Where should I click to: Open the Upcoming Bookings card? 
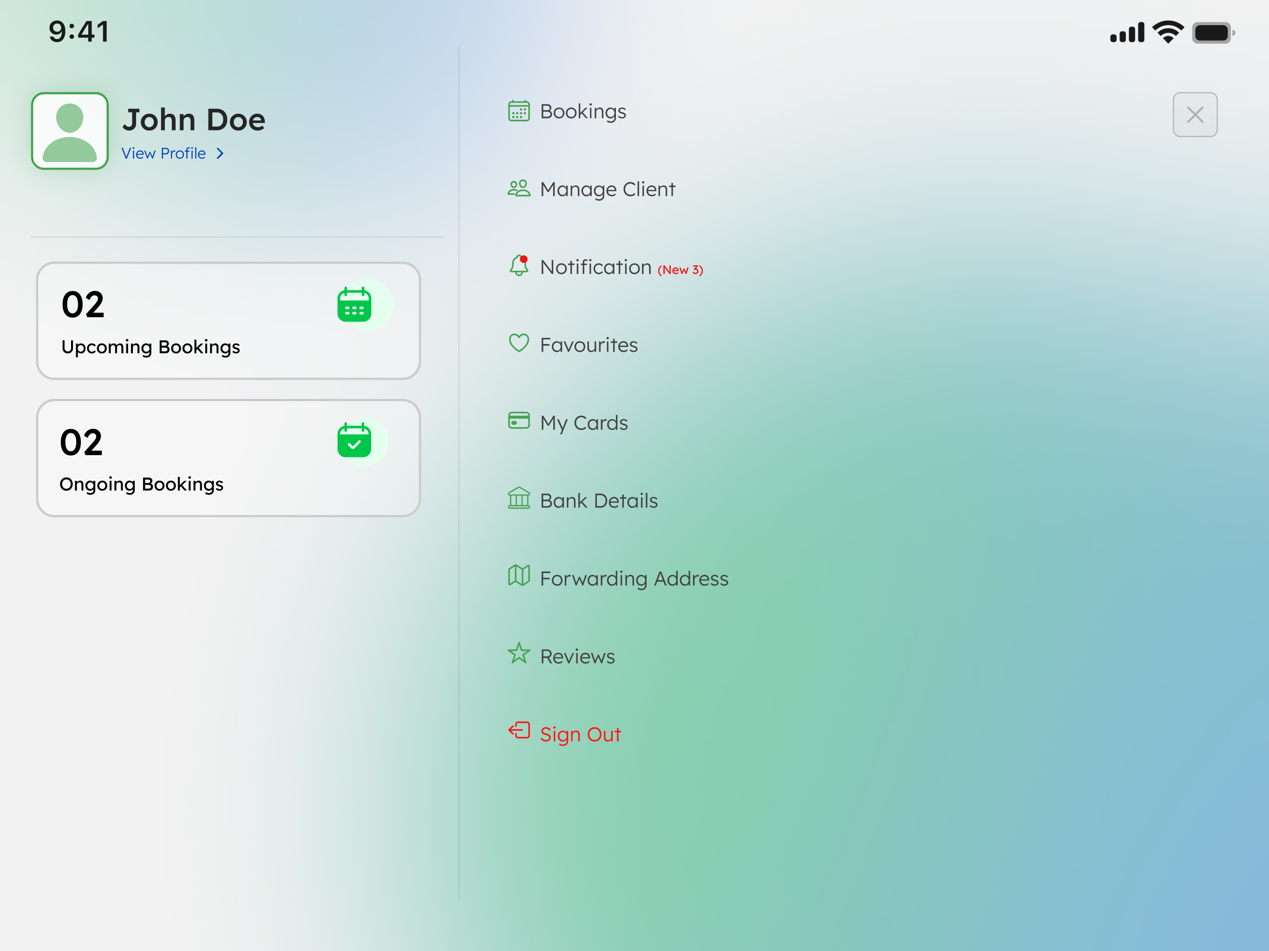(x=229, y=320)
